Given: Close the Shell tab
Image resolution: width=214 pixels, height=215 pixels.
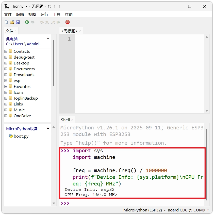Looking at the screenshot, I should click(72, 120).
